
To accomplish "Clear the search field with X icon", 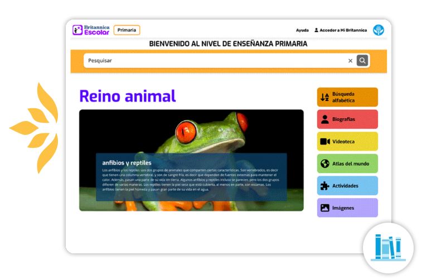I will coord(350,61).
